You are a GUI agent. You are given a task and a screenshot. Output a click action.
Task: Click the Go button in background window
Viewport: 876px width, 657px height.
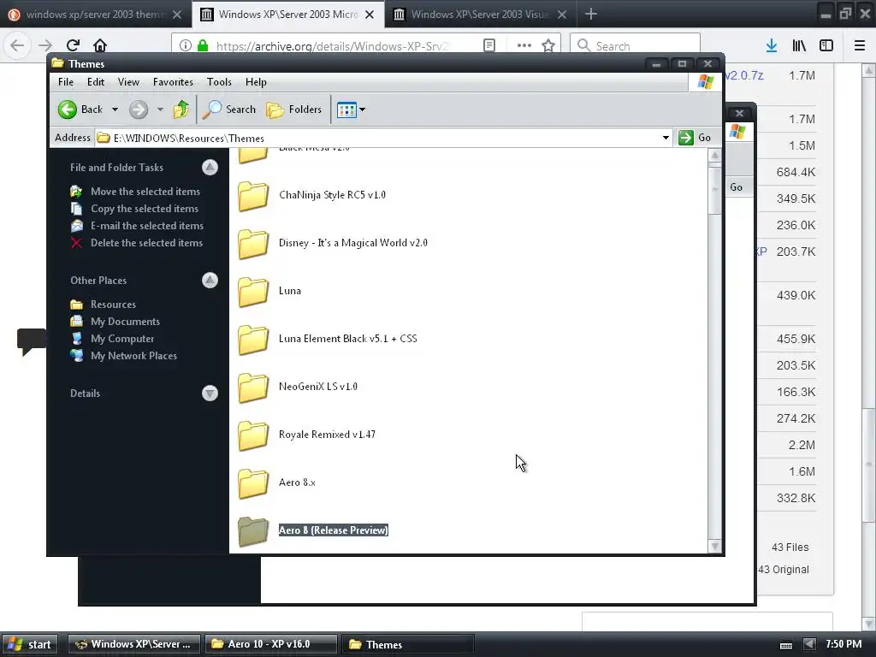tap(736, 187)
